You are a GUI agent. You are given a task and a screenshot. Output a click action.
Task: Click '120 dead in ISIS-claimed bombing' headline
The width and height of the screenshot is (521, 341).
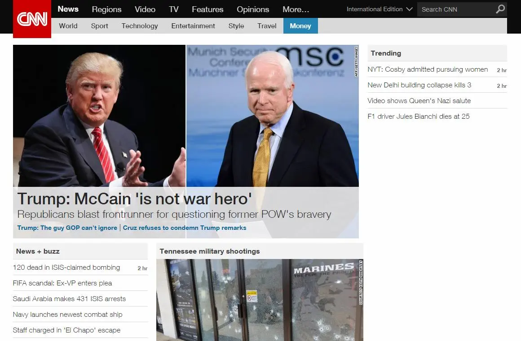click(66, 268)
